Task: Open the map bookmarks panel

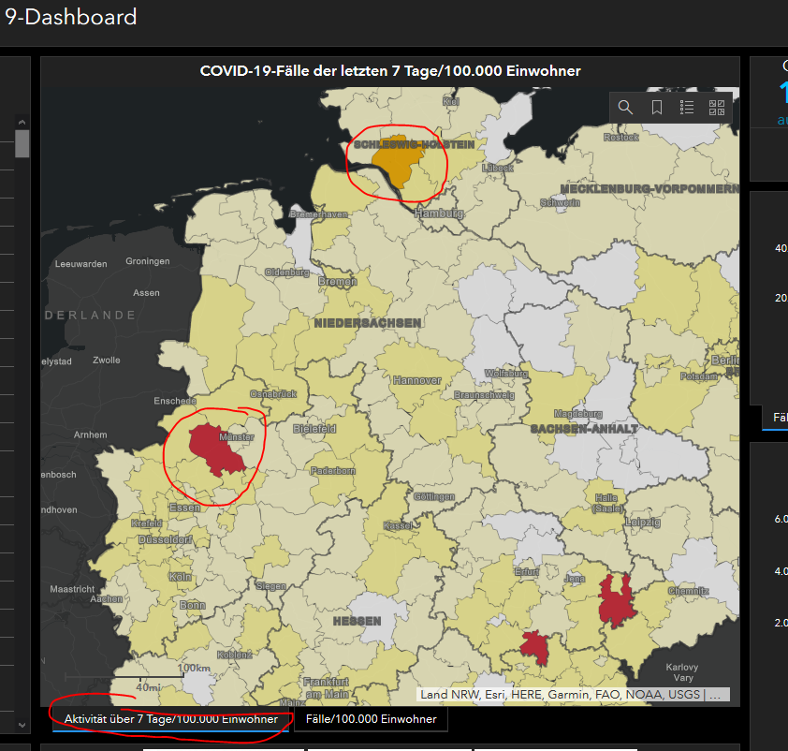Action: tap(657, 108)
